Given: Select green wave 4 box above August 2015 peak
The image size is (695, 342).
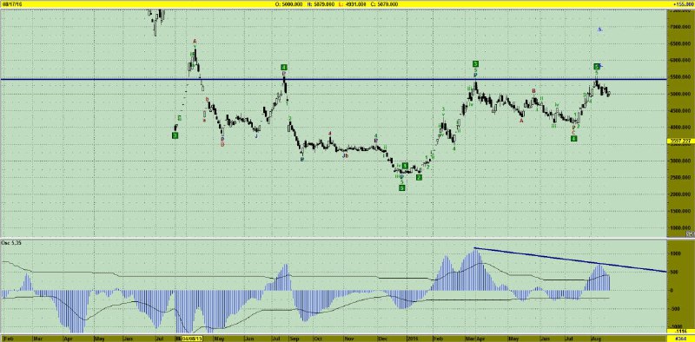Looking at the screenshot, I should 284,68.
